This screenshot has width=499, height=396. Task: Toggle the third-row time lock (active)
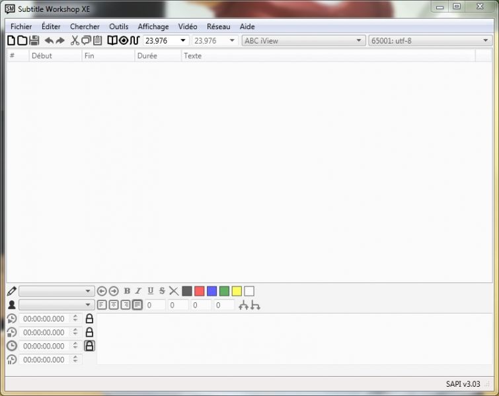point(89,346)
